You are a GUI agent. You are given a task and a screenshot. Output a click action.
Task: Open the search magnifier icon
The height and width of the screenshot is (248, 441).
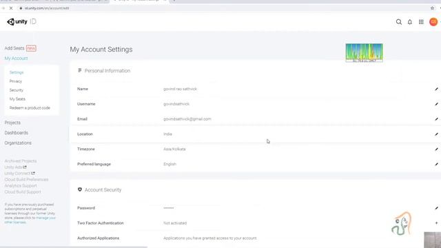pyautogui.click(x=398, y=21)
